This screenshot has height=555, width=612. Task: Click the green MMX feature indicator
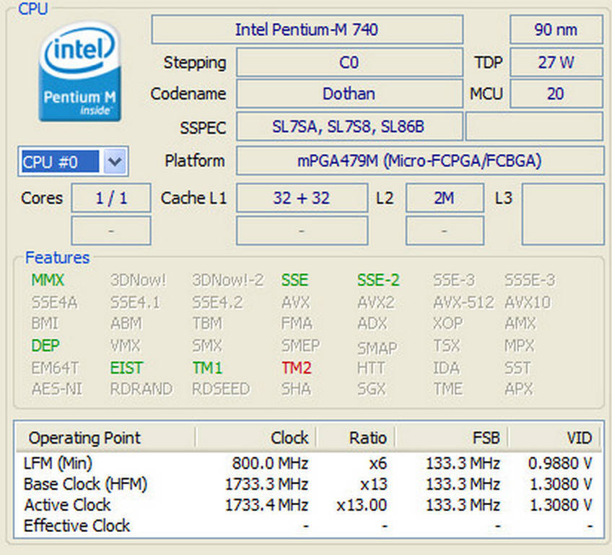(48, 280)
